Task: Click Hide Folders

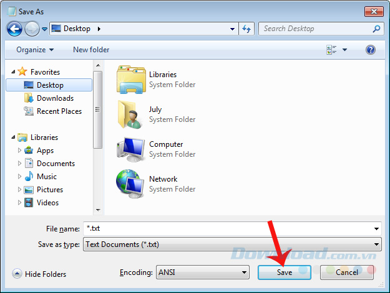Action: click(46, 274)
